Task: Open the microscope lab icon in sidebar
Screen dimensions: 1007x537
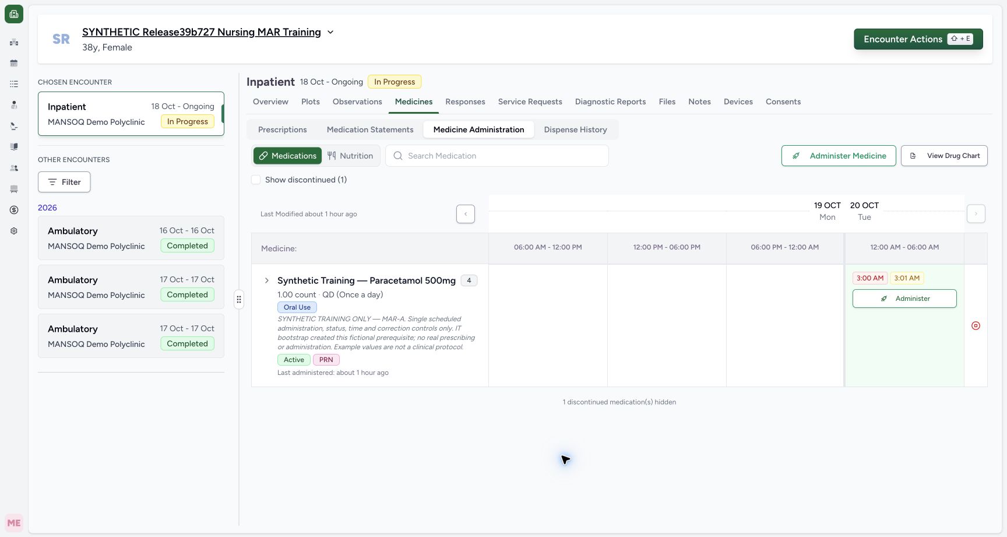Action: [14, 126]
